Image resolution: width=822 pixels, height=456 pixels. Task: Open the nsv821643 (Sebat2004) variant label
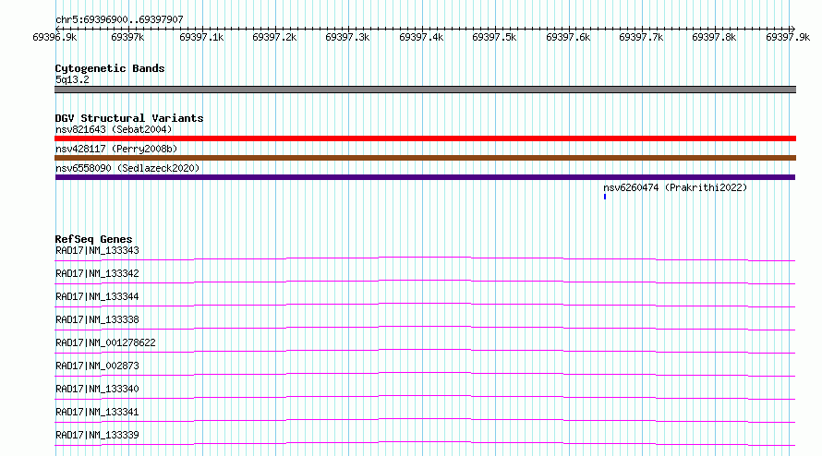(114, 129)
